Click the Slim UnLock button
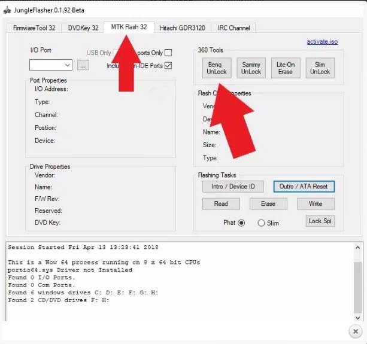Image resolution: width=367 pixels, height=344 pixels. pyautogui.click(x=320, y=68)
